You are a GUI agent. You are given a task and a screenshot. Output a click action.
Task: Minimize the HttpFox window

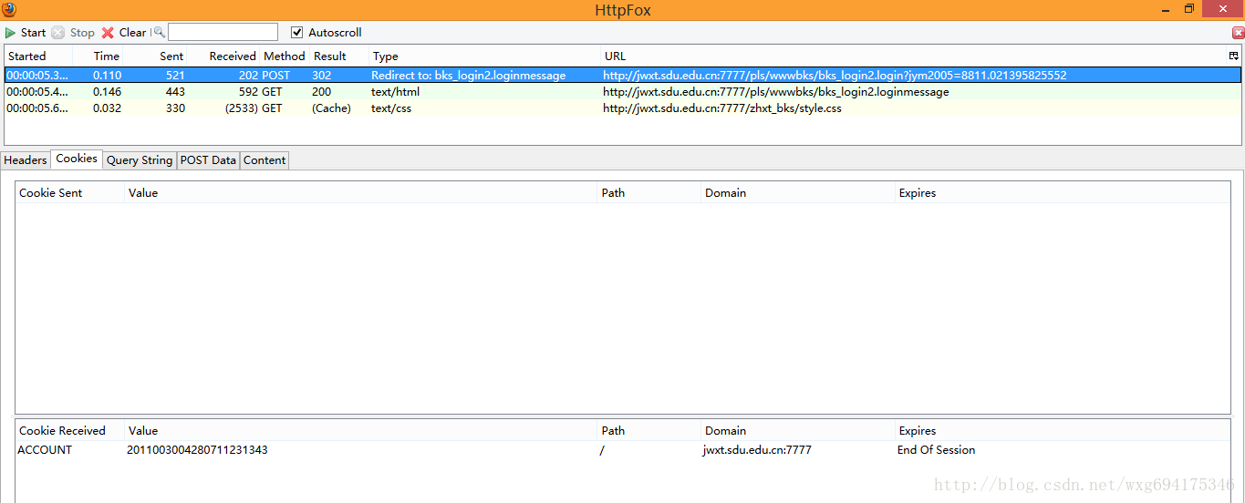click(1167, 9)
